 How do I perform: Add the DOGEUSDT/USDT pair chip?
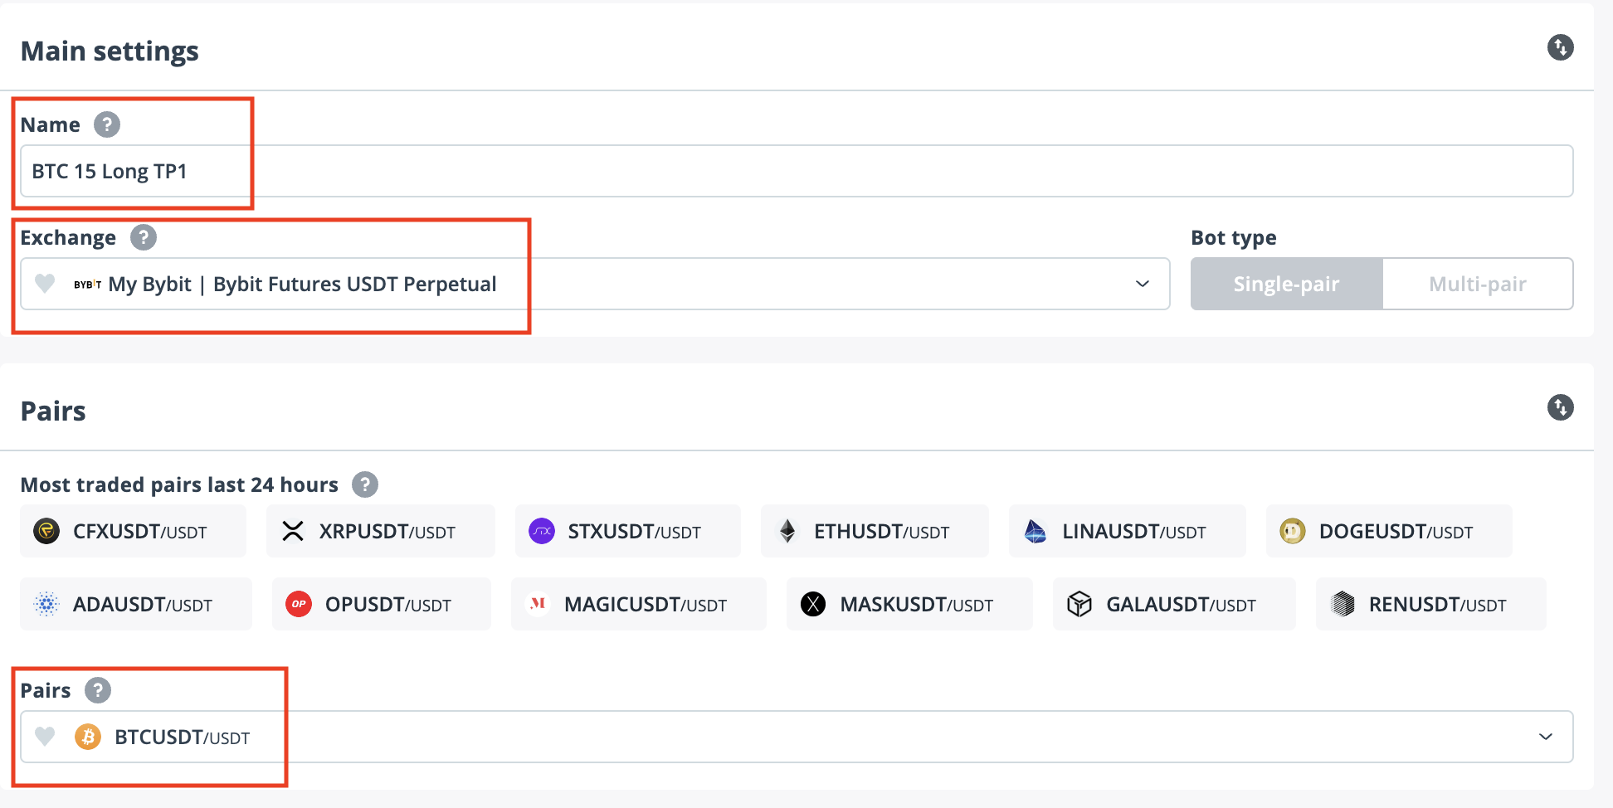point(1388,531)
